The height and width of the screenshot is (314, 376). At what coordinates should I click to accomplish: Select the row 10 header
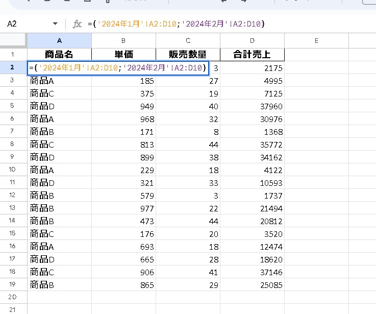[x=13, y=169]
